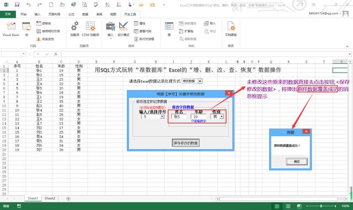Switch to View (视图) ribbon tab
Screen dimensions: 353x210
click(x=113, y=14)
